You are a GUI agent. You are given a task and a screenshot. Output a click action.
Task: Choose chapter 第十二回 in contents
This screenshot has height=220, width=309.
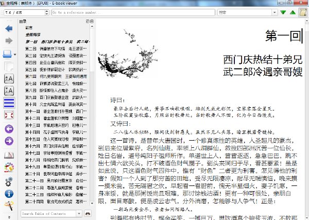(56, 118)
